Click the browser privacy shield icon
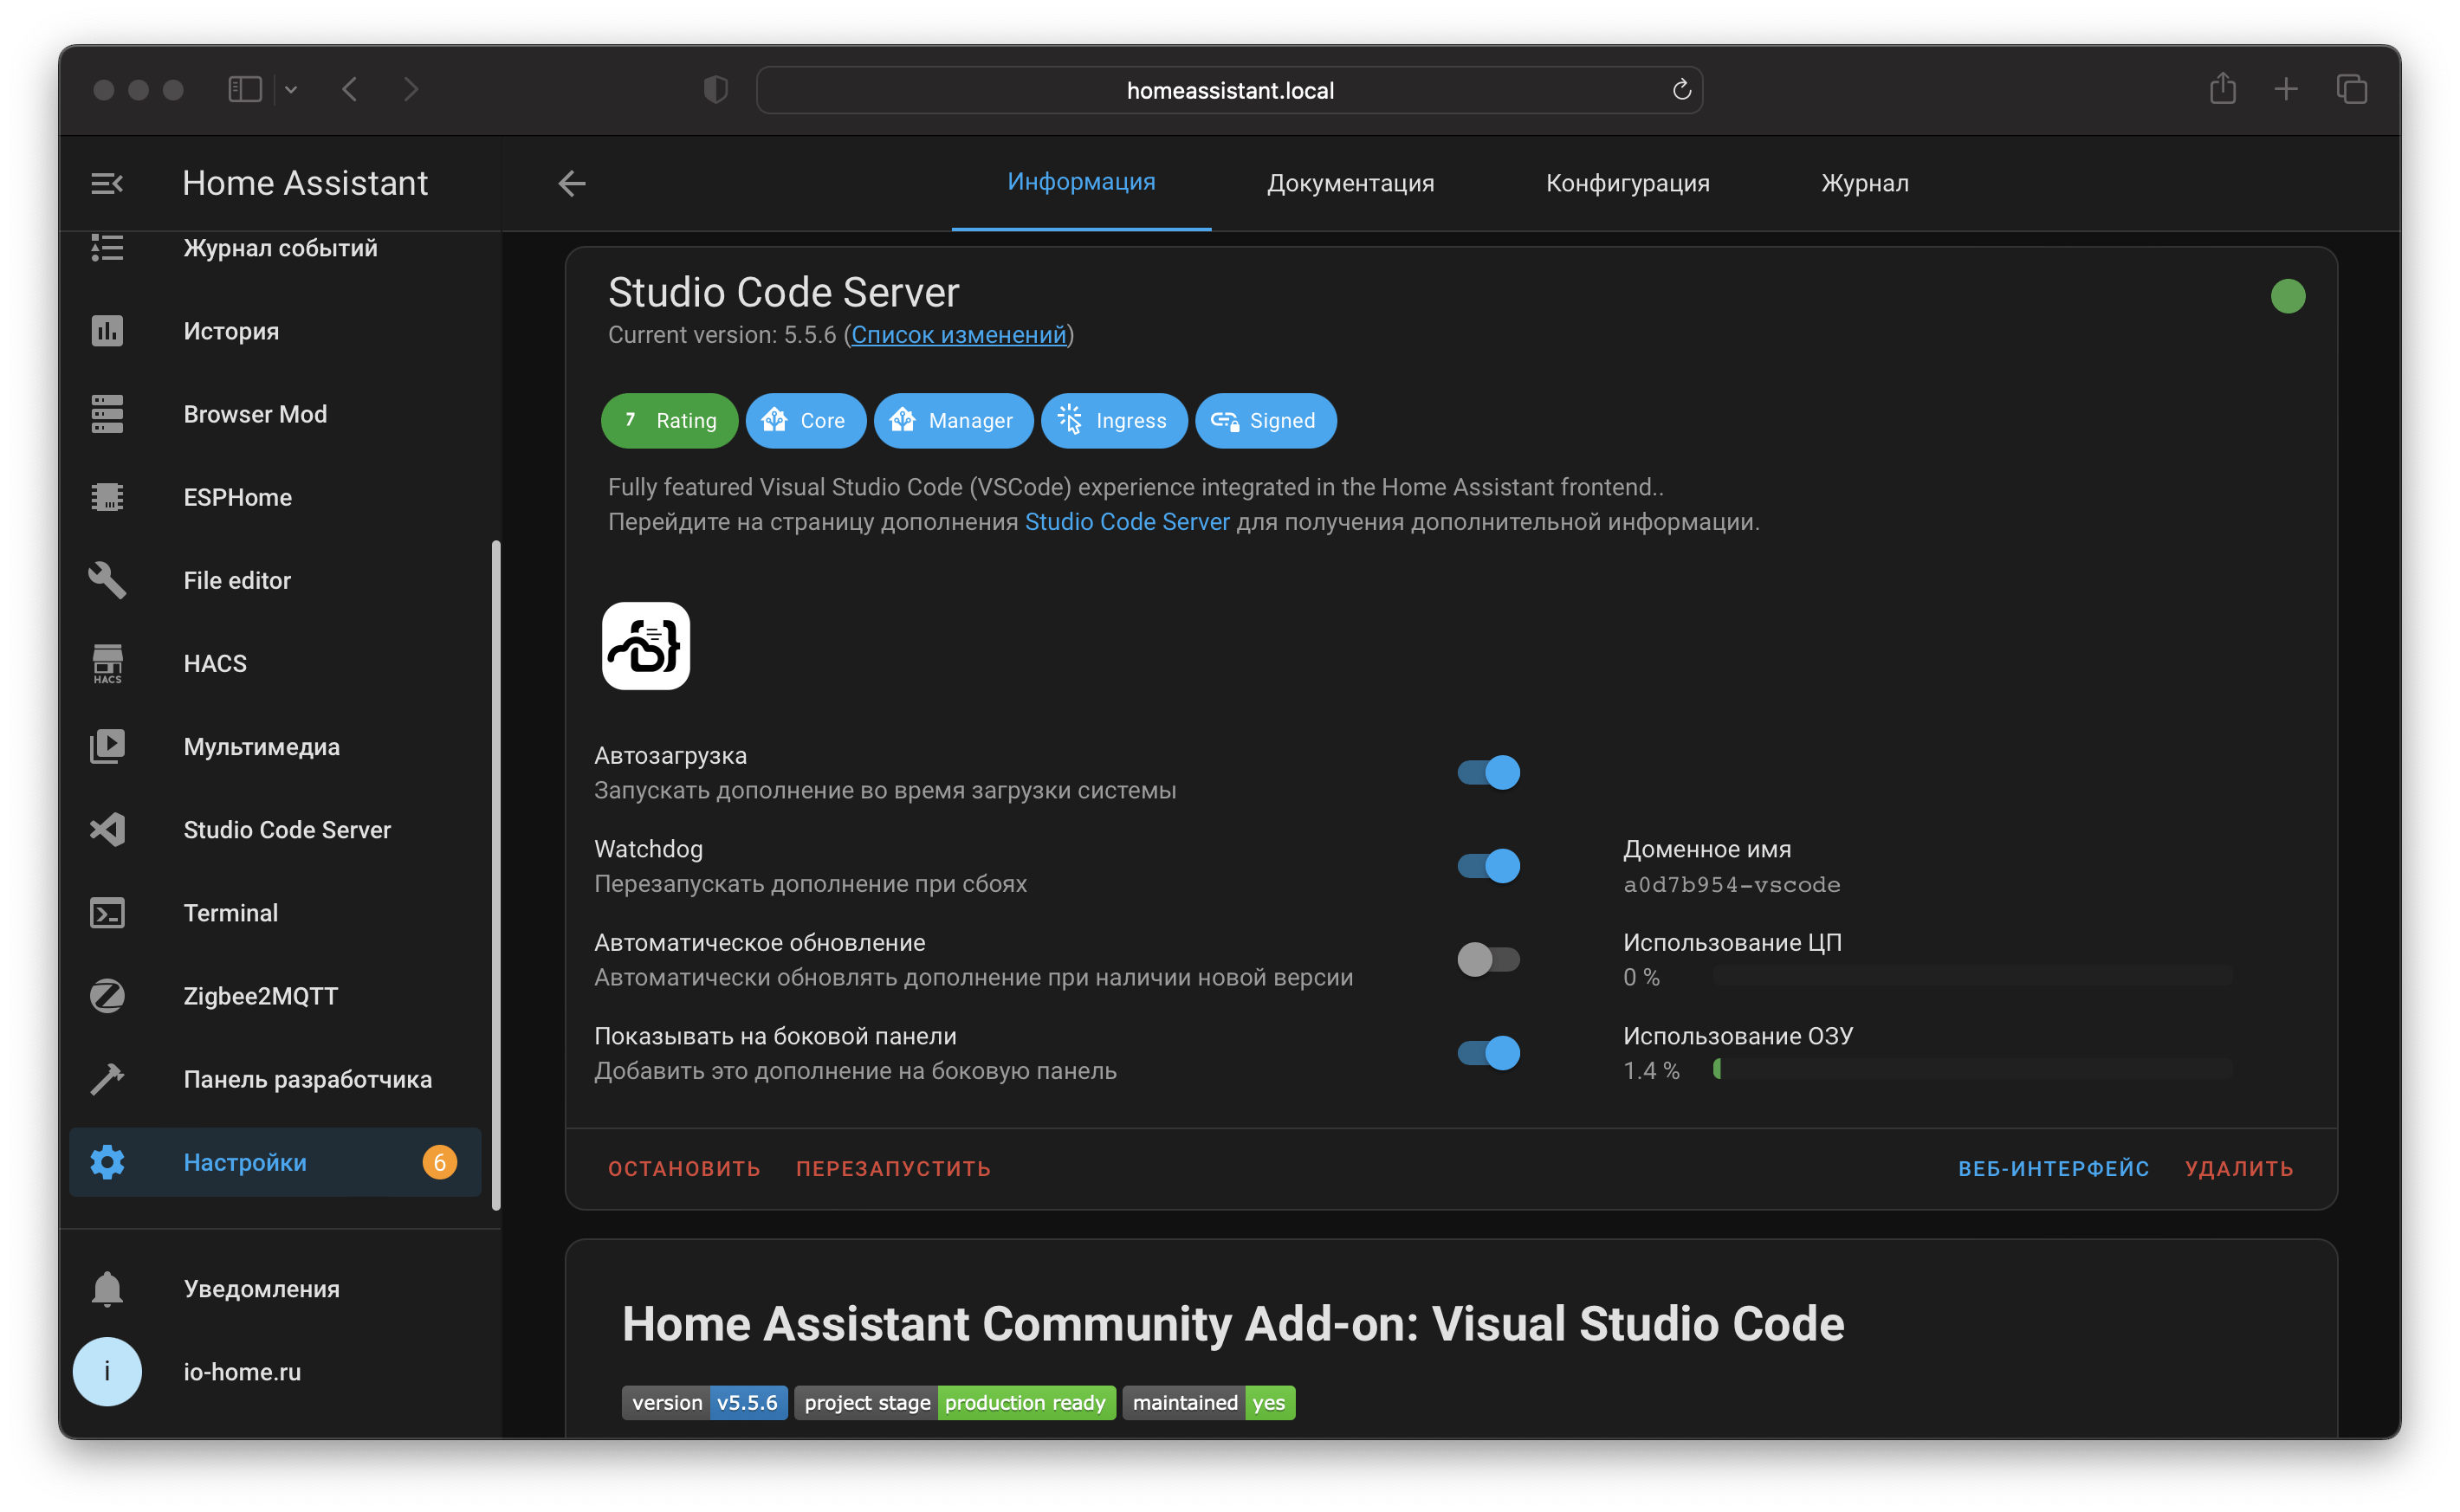This screenshot has width=2460, height=1512. tap(715, 90)
